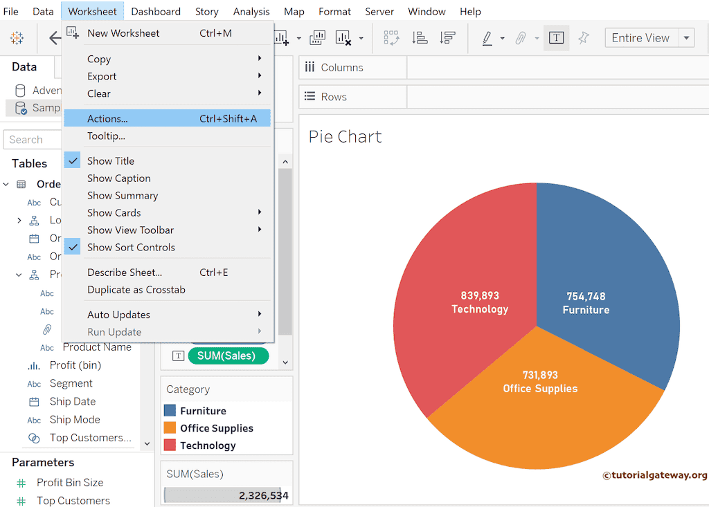Click the Highlight pen toolbar icon
The height and width of the screenshot is (507, 709).
point(487,38)
